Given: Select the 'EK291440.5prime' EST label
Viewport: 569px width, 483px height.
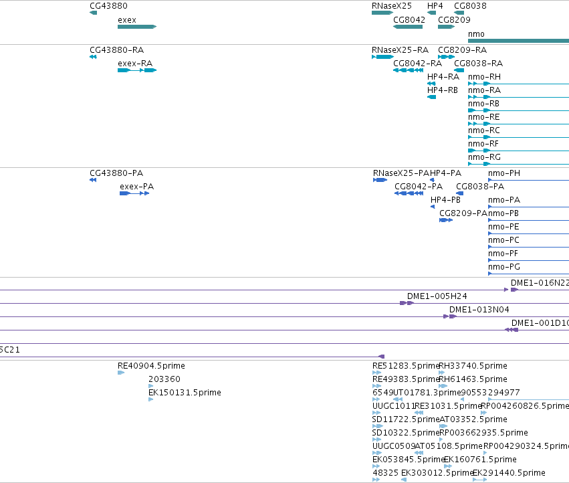Looking at the screenshot, I should pyautogui.click(x=509, y=473).
